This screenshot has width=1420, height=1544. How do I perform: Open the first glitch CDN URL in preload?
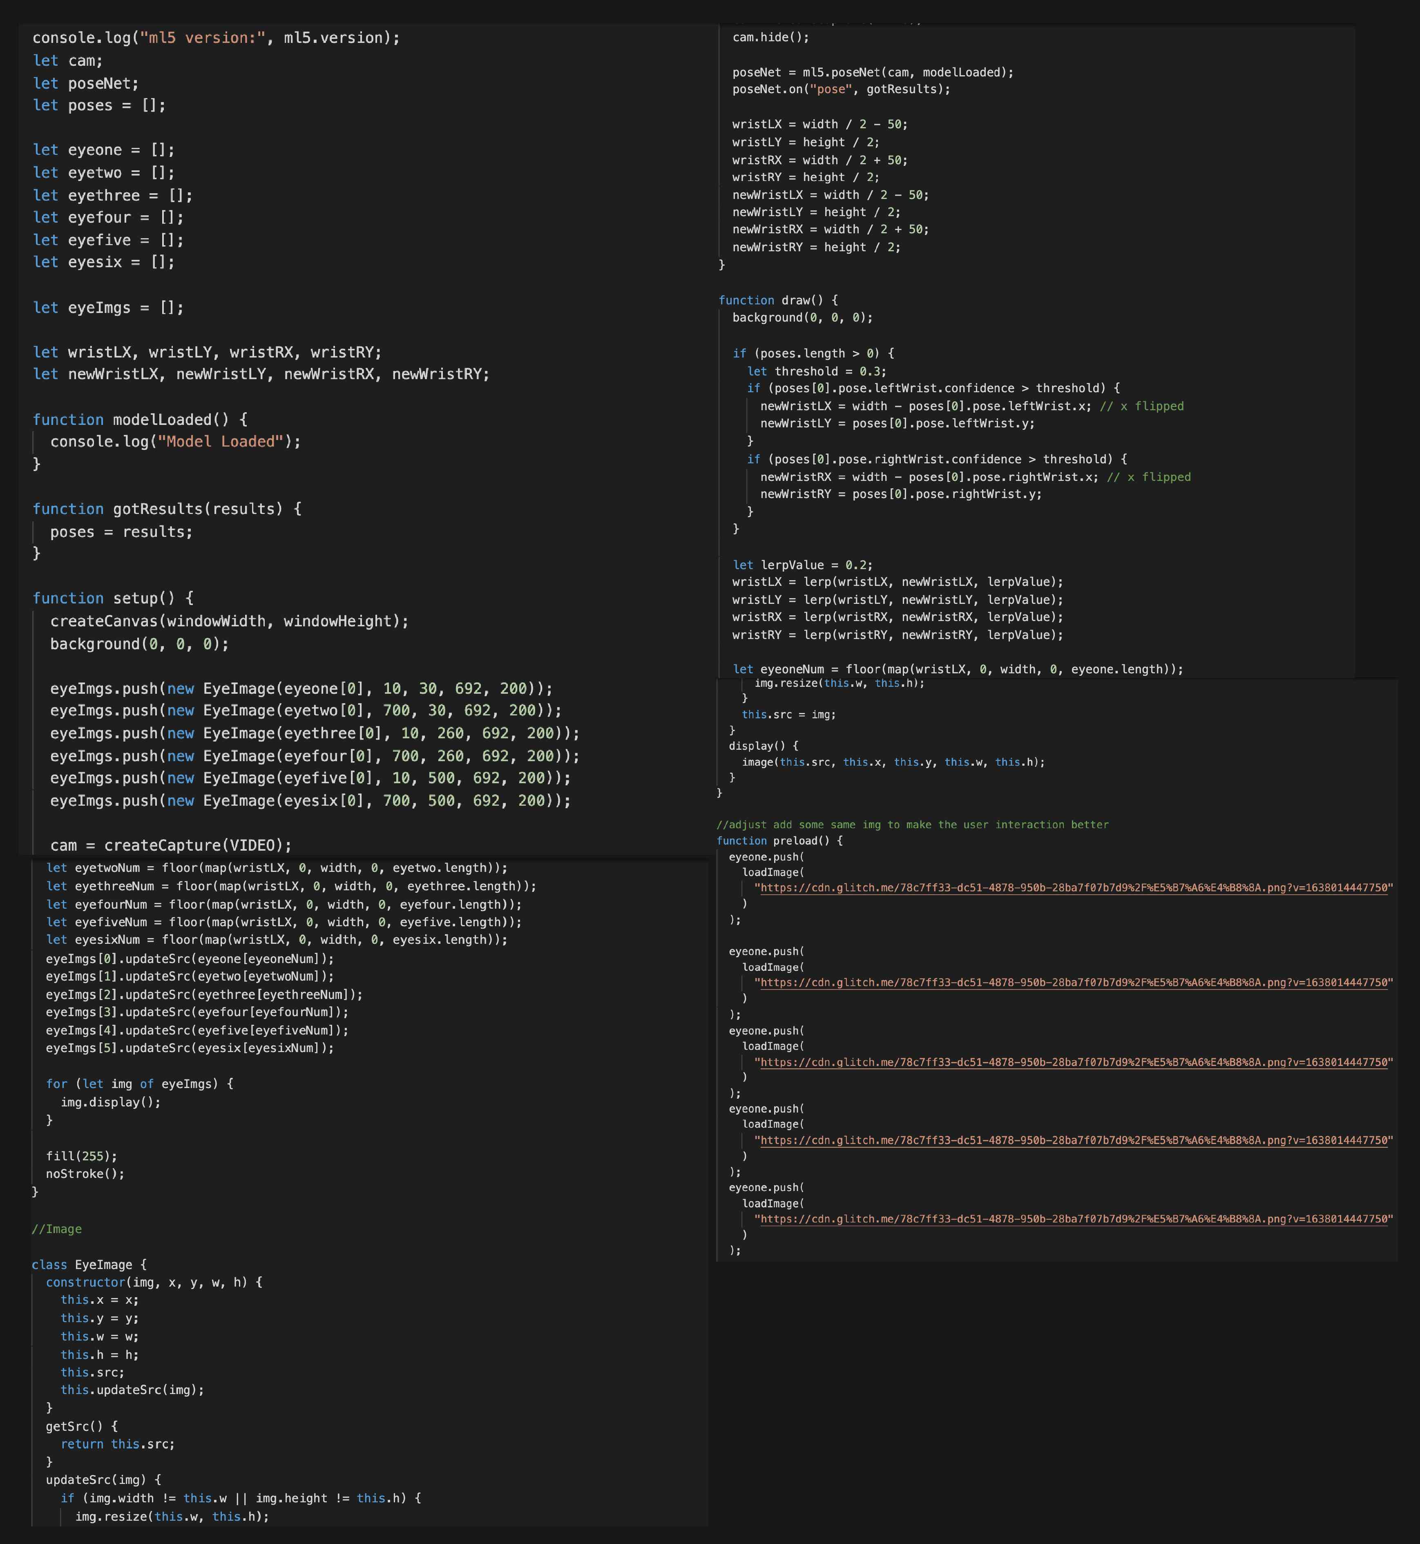(1074, 888)
